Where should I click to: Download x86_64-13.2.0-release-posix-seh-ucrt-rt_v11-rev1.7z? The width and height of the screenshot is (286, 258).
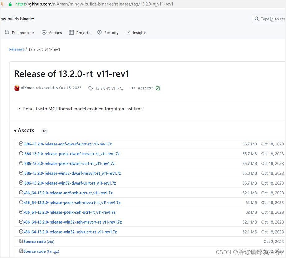[x=69, y=212]
